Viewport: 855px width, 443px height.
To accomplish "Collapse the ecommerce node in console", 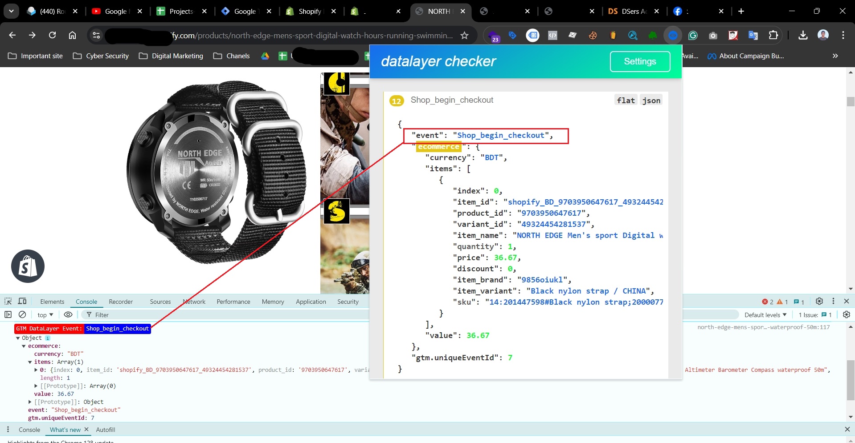I will coord(24,346).
